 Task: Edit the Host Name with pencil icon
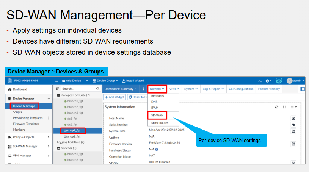293,118
